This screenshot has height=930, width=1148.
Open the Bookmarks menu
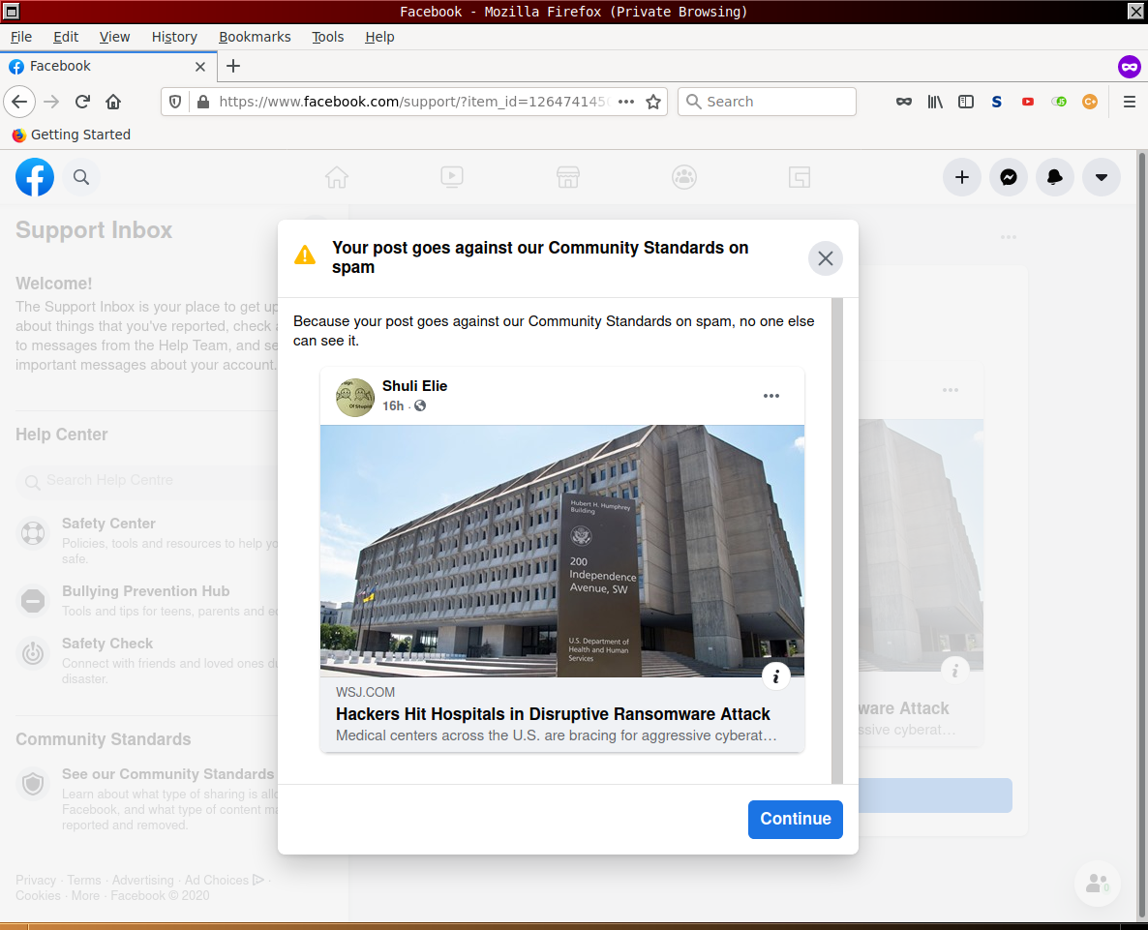pos(255,37)
